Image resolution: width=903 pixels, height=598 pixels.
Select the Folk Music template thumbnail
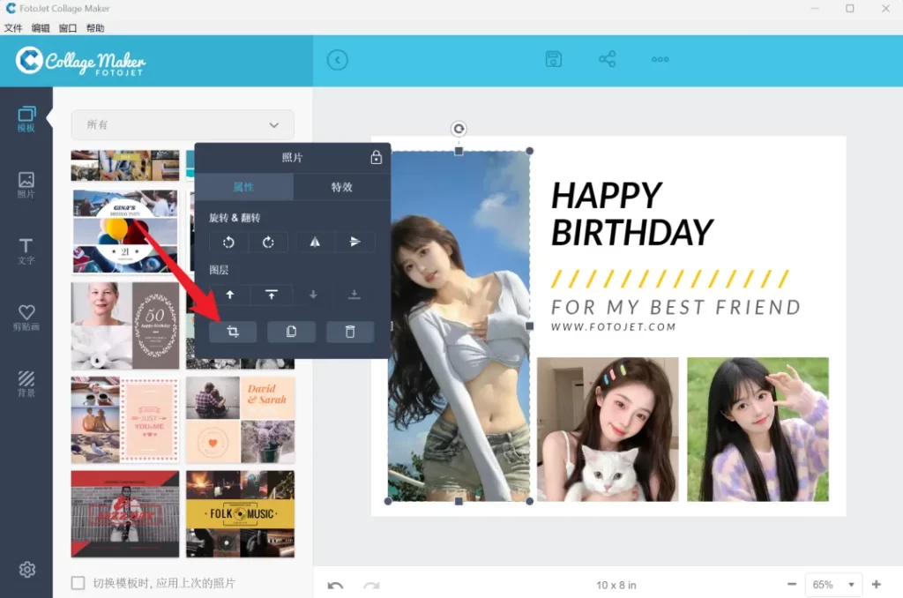[x=240, y=513]
